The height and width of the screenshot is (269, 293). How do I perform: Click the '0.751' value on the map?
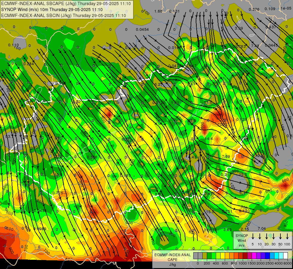click(x=227, y=212)
